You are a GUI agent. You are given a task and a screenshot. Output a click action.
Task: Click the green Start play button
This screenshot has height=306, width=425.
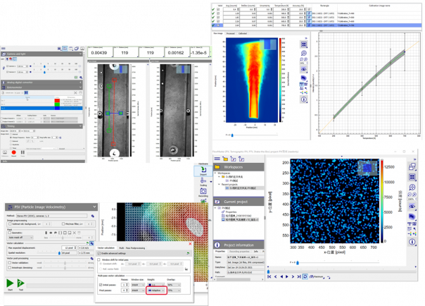coord(11,283)
